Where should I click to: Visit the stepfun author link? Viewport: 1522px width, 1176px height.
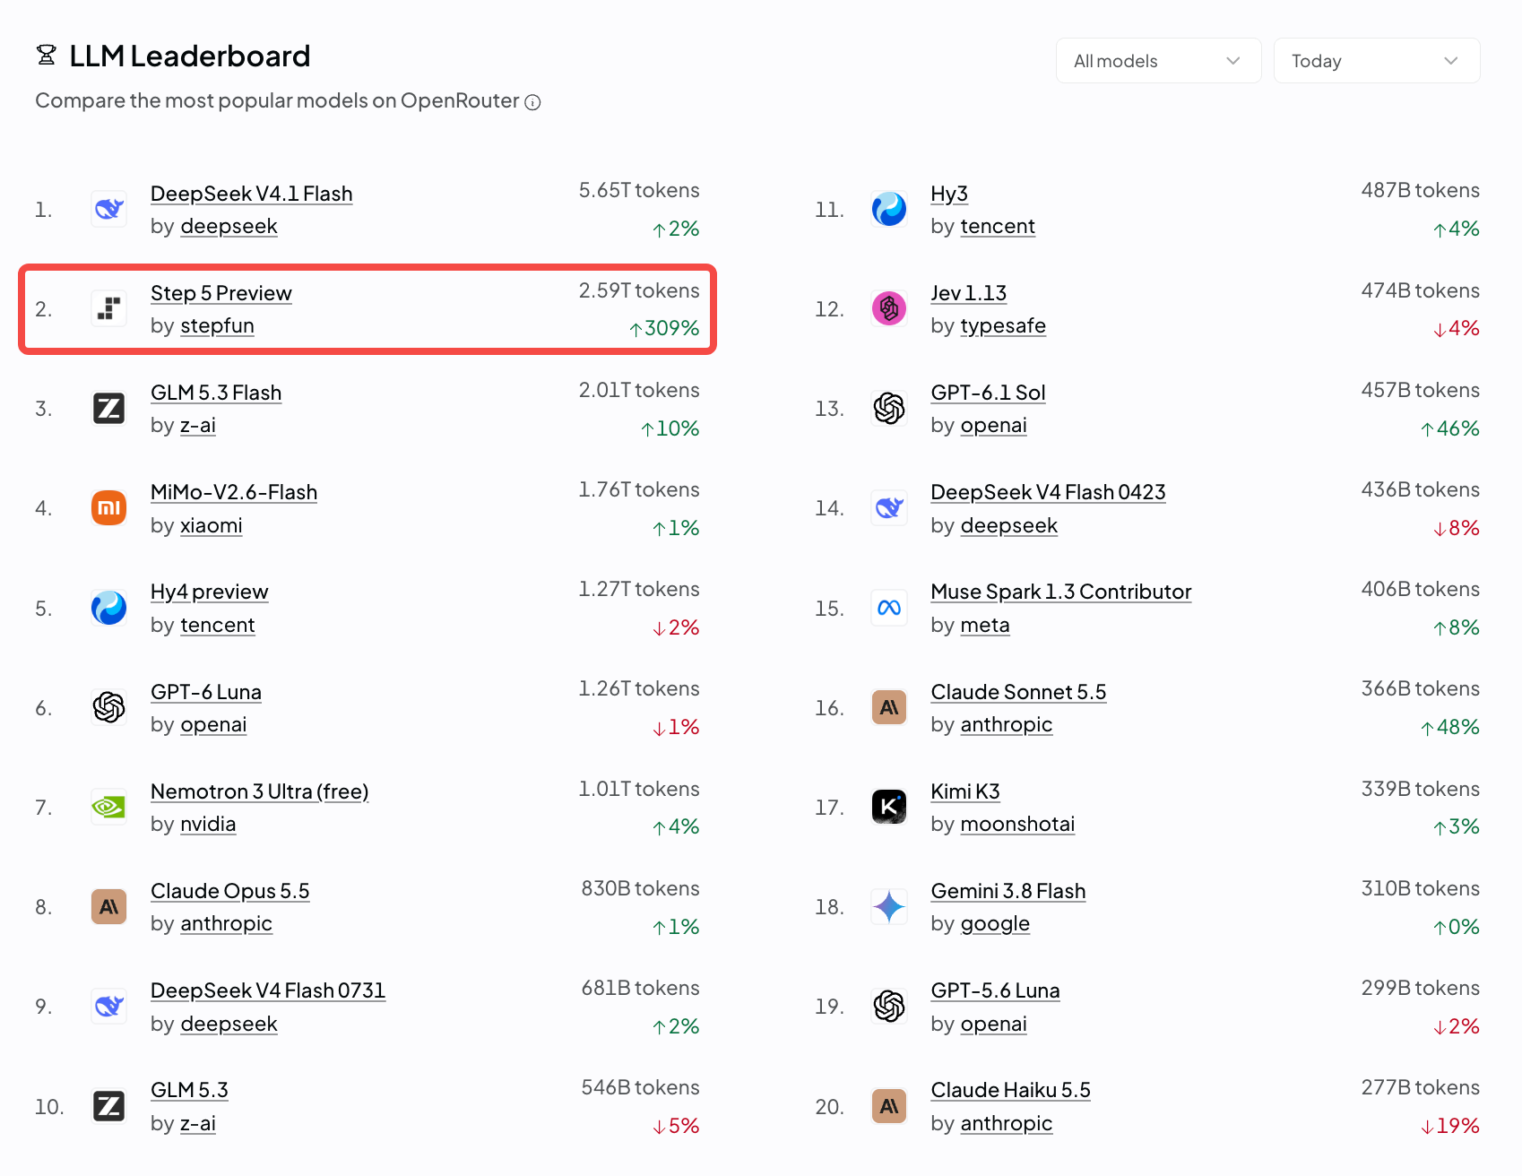pos(217,326)
